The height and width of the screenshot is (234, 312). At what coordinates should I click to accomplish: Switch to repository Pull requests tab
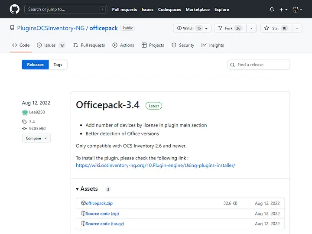click(89, 45)
